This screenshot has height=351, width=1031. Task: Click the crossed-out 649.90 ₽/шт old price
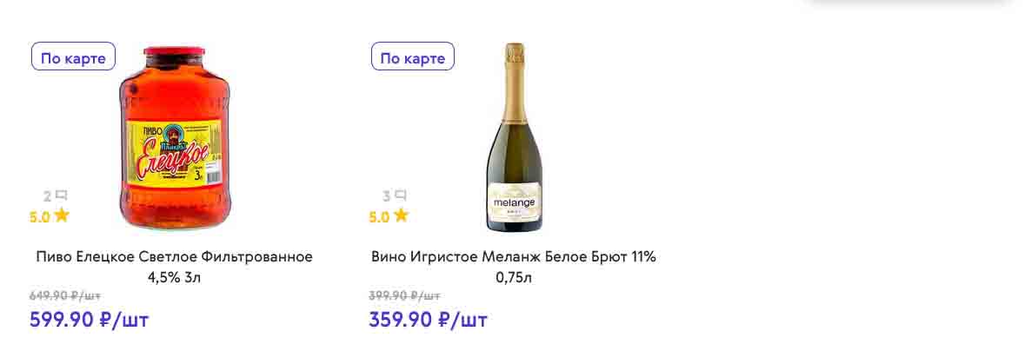pyautogui.click(x=64, y=295)
